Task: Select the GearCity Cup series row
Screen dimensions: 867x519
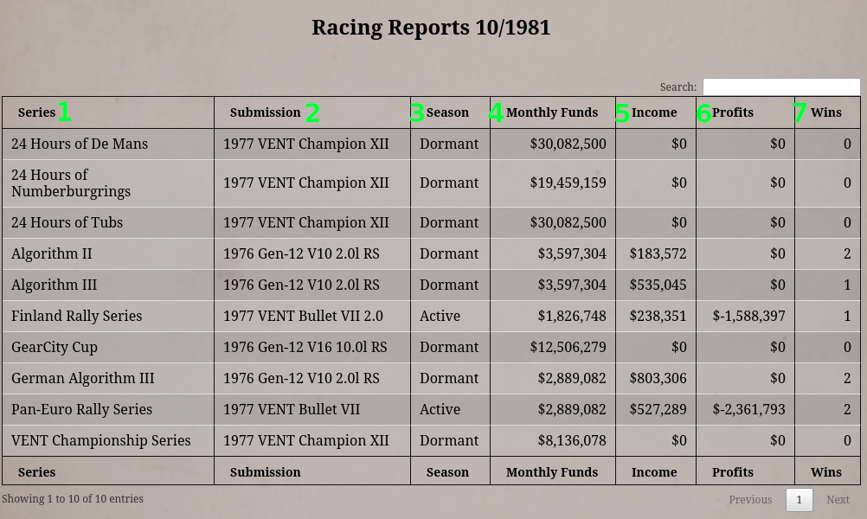Action: [x=431, y=347]
